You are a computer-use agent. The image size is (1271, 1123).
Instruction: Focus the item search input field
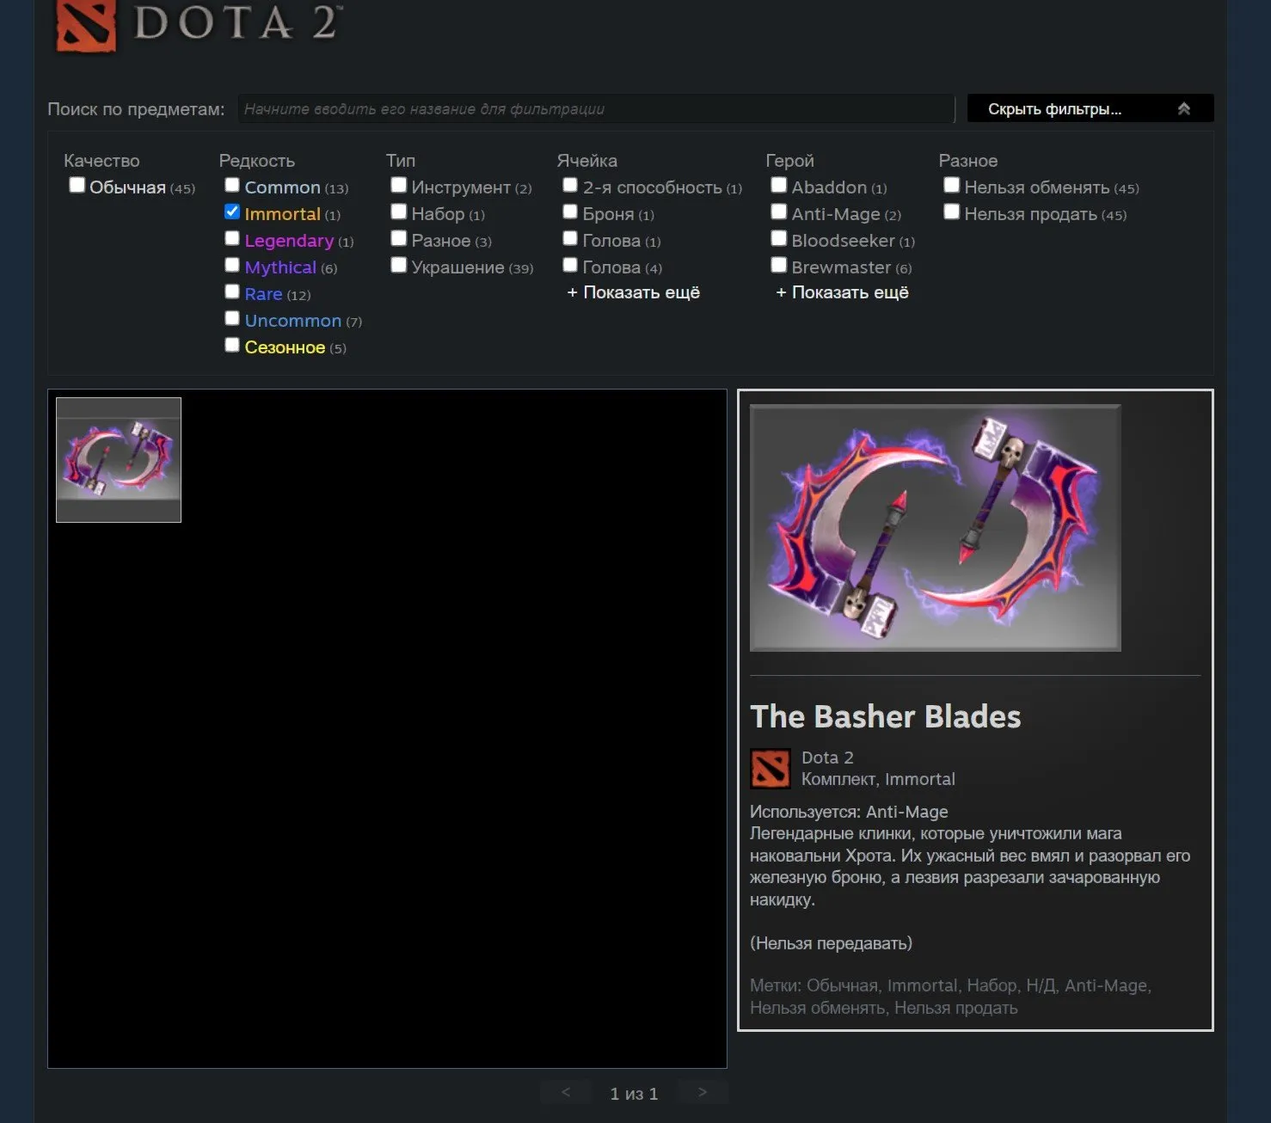coord(596,108)
